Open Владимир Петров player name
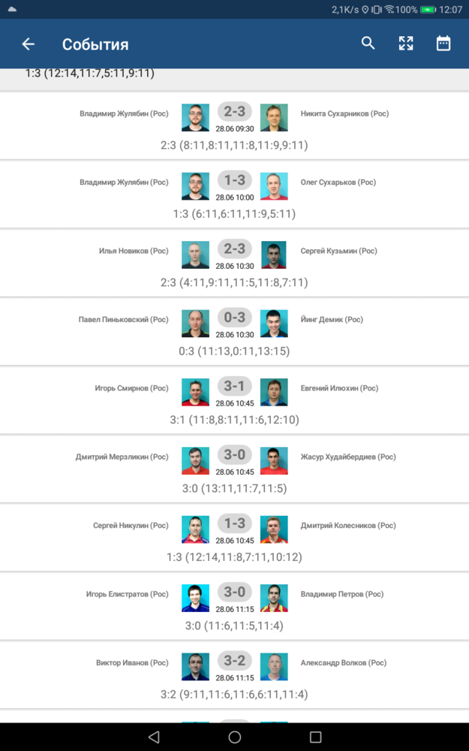 (342, 594)
